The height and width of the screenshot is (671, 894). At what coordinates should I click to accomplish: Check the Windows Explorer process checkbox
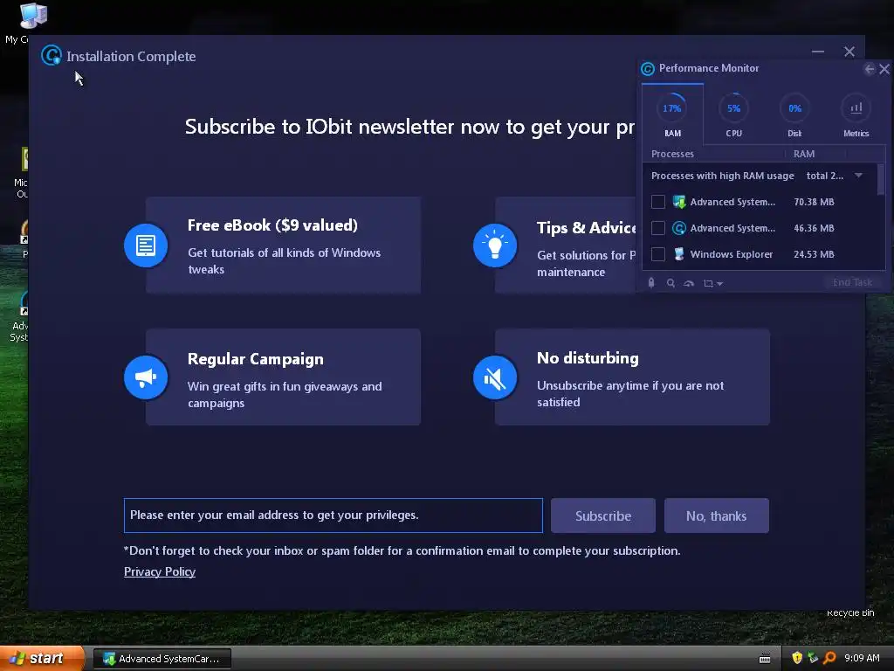[x=658, y=254]
